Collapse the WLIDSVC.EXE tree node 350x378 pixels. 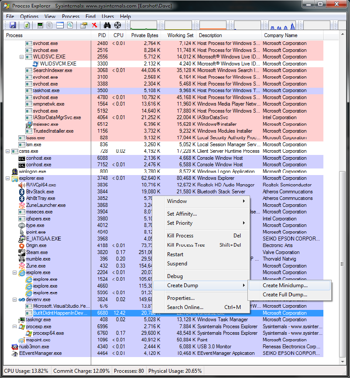tap(21, 57)
